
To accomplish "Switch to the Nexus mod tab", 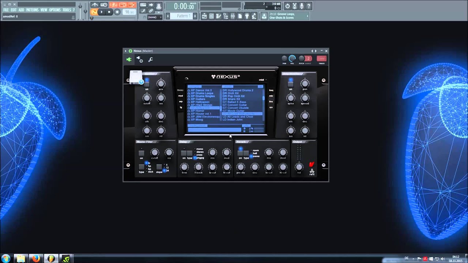I will tap(180, 96).
